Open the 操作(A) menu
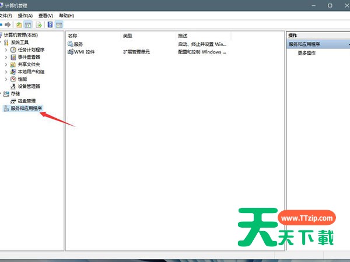The height and width of the screenshot is (262, 350). tap(25, 15)
